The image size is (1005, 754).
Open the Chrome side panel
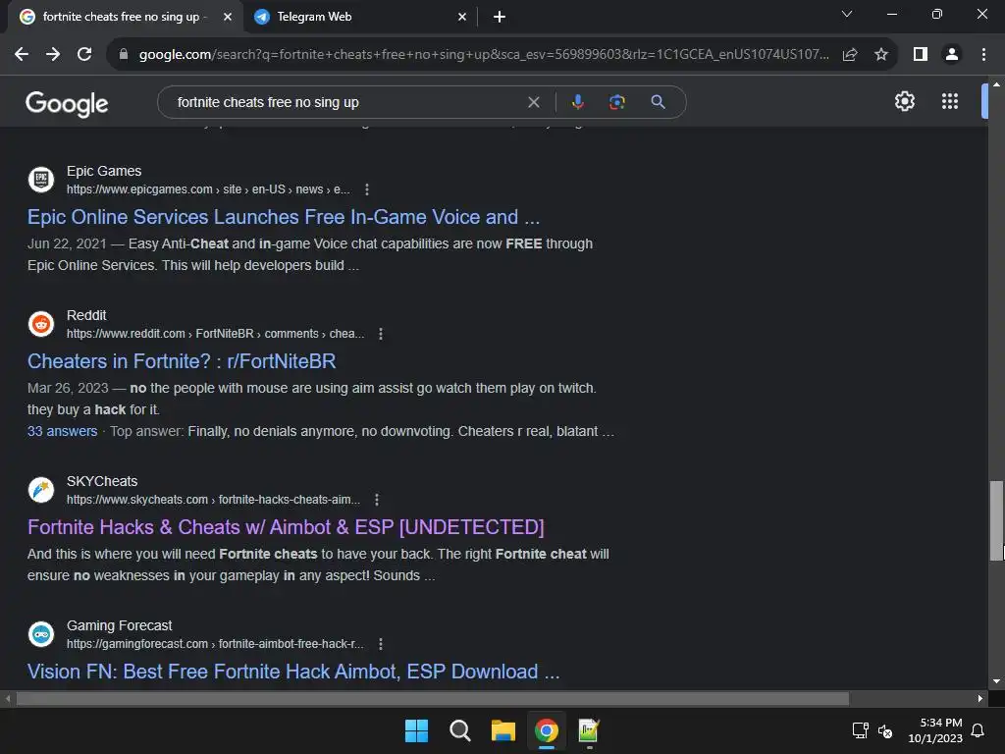tap(921, 55)
